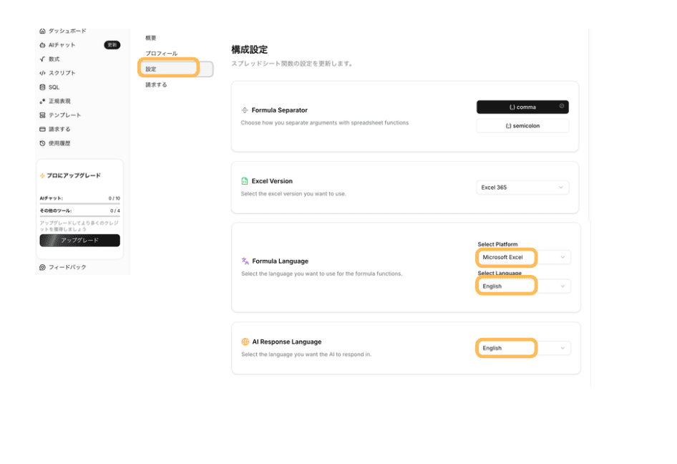Open the Excel 365 version dropdown
The width and height of the screenshot is (677, 464).
[x=522, y=188]
